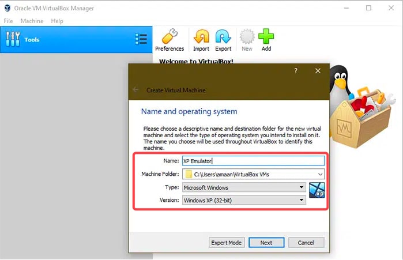Click the folder icon in Machine Folder
403x260 pixels.
(189, 174)
